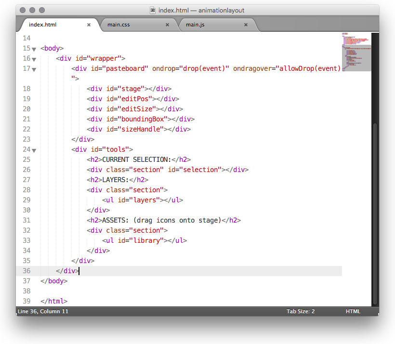Click line number 39 in the gutter

(x=26, y=301)
